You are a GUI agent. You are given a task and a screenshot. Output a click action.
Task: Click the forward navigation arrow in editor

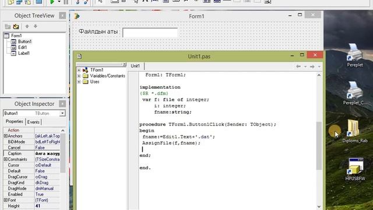[312, 66]
